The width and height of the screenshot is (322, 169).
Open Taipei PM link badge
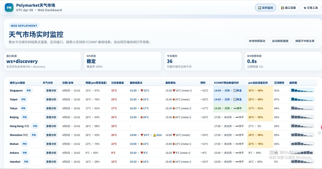[23, 100]
